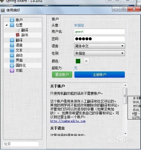This screenshot has width=141, height=150.
Task: Open the 性别 dropdown showing 未指定
Action: tap(100, 53)
